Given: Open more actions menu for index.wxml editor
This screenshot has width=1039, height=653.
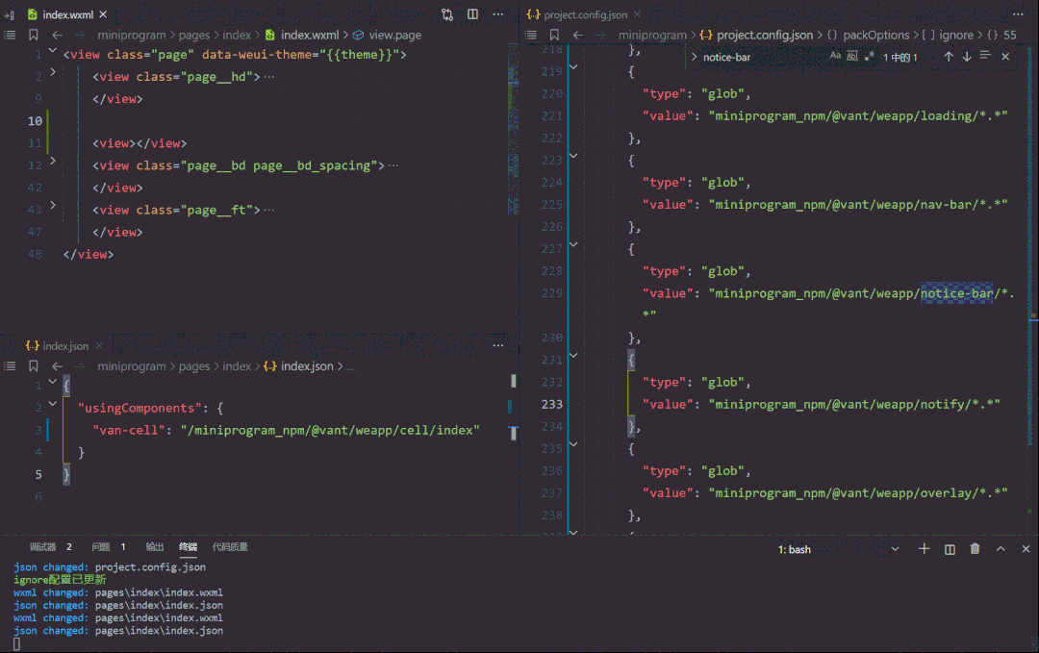Looking at the screenshot, I should (498, 14).
